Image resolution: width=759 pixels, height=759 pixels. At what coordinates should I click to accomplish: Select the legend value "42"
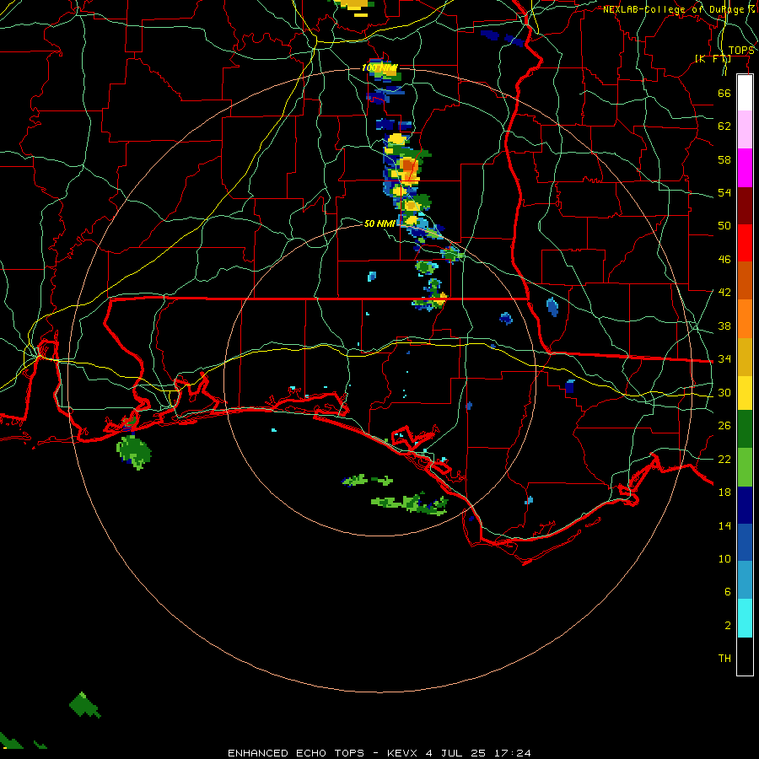(724, 293)
